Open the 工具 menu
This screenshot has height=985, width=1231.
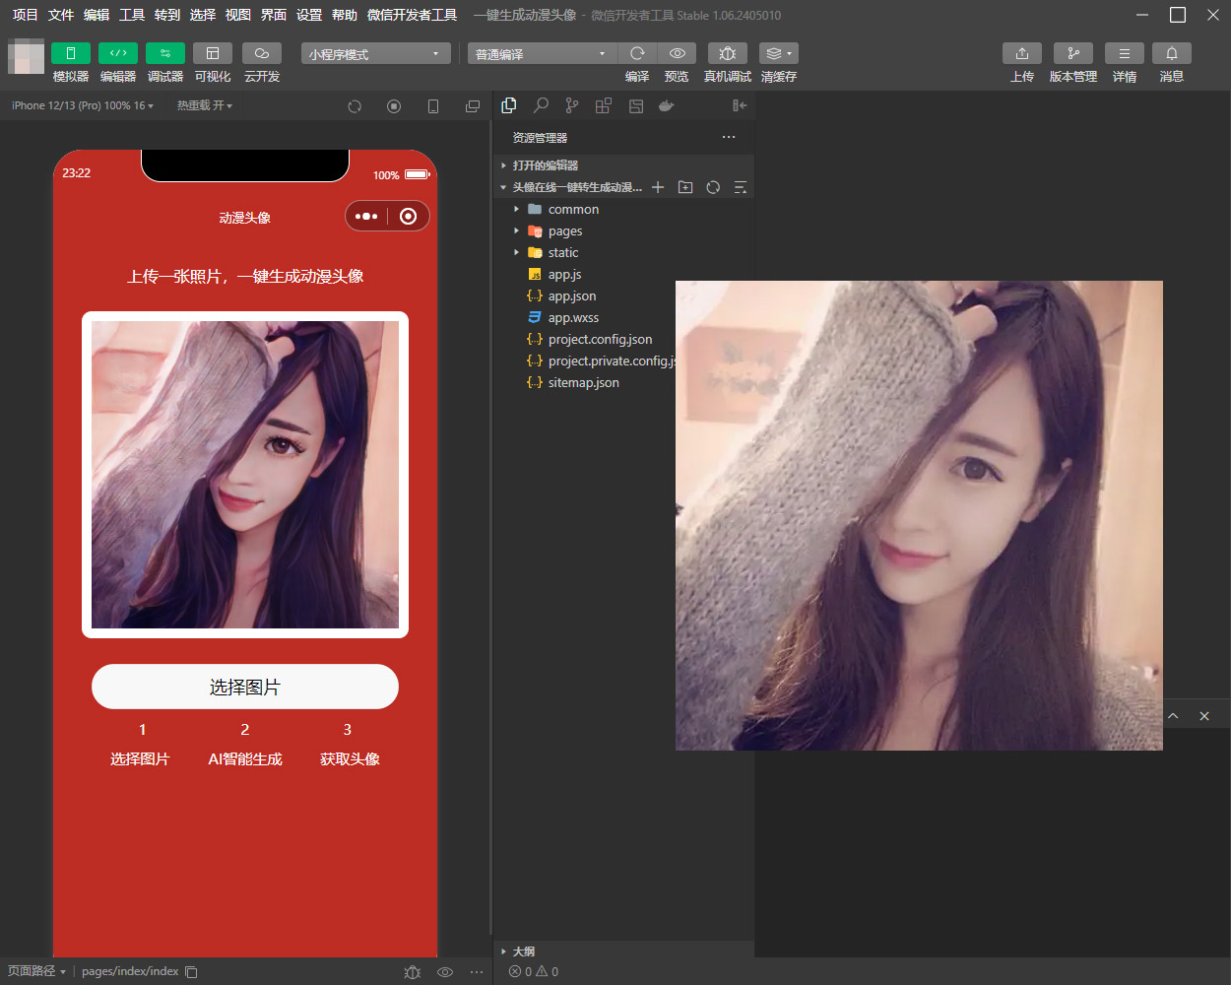[132, 15]
